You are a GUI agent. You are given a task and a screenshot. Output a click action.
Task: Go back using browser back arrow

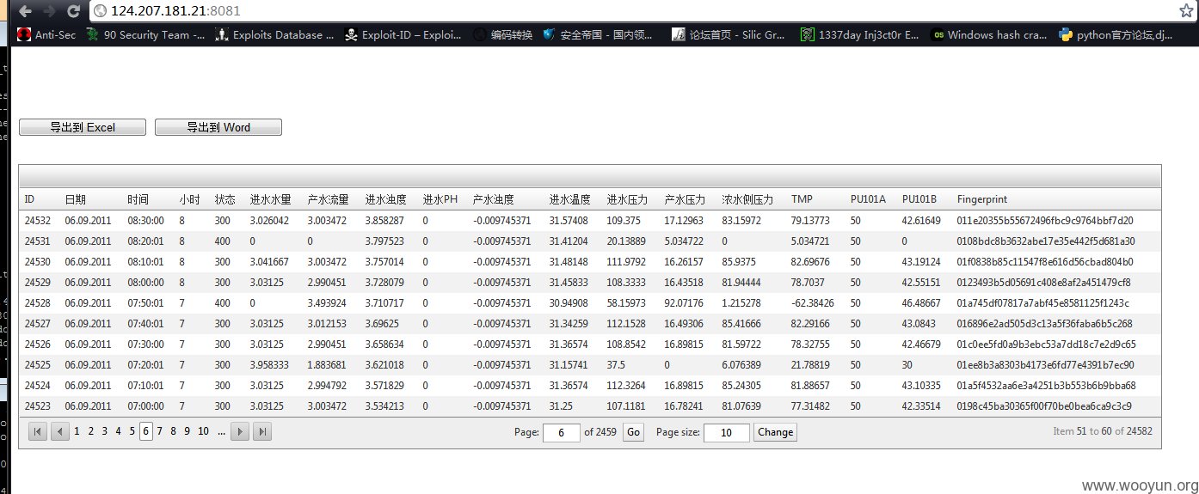26,11
